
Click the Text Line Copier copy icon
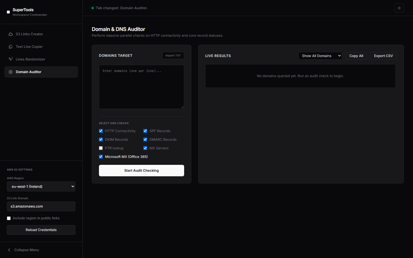pyautogui.click(x=11, y=47)
